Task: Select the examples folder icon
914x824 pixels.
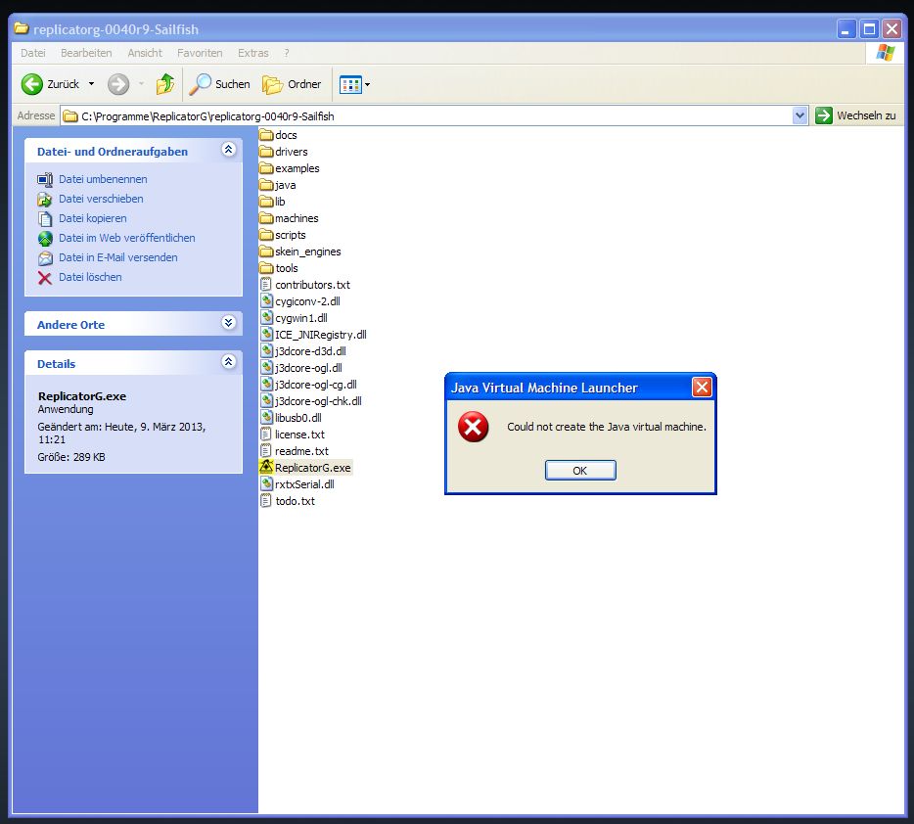Action: click(266, 168)
